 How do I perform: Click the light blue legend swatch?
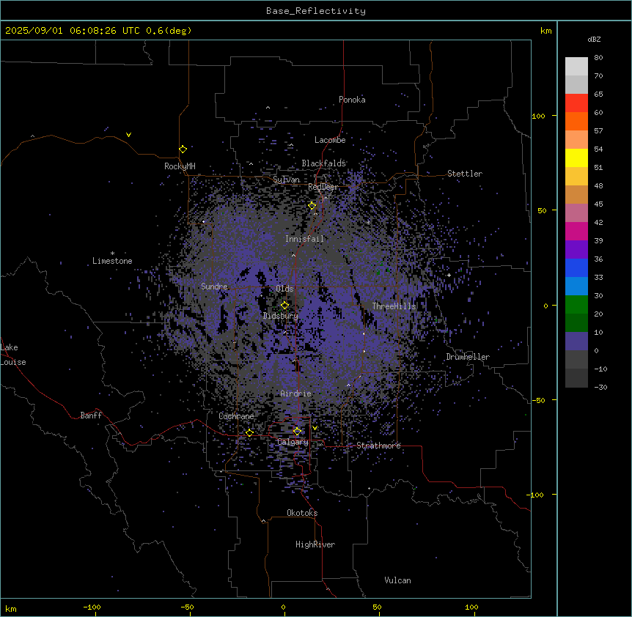point(576,286)
